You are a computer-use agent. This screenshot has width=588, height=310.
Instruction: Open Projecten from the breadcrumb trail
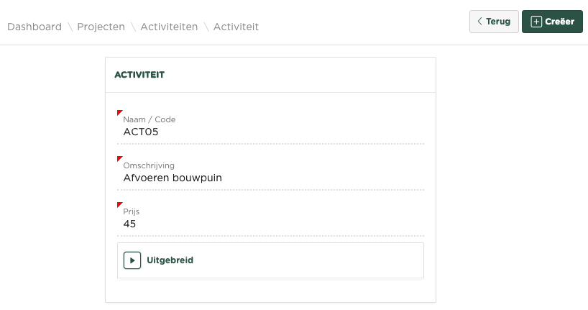tap(101, 27)
